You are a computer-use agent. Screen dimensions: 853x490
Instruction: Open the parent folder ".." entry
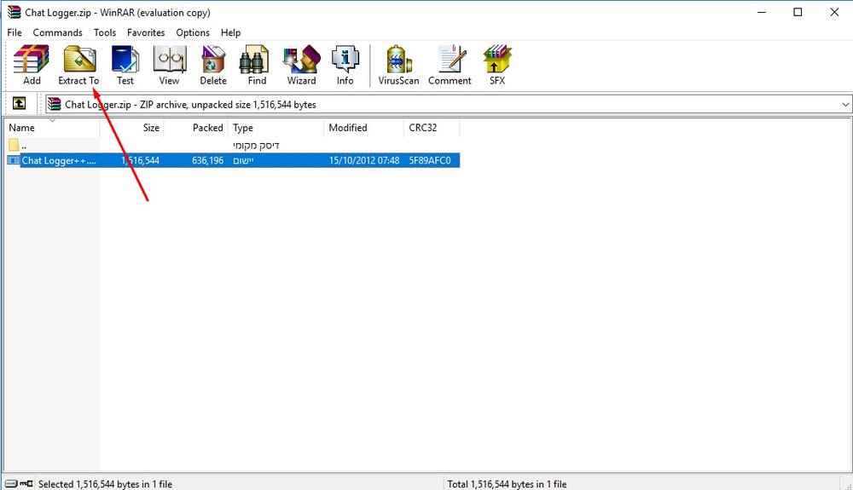coord(24,145)
